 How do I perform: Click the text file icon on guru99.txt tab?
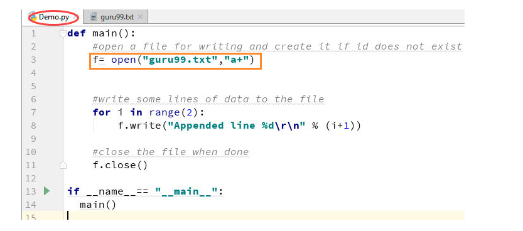[94, 18]
